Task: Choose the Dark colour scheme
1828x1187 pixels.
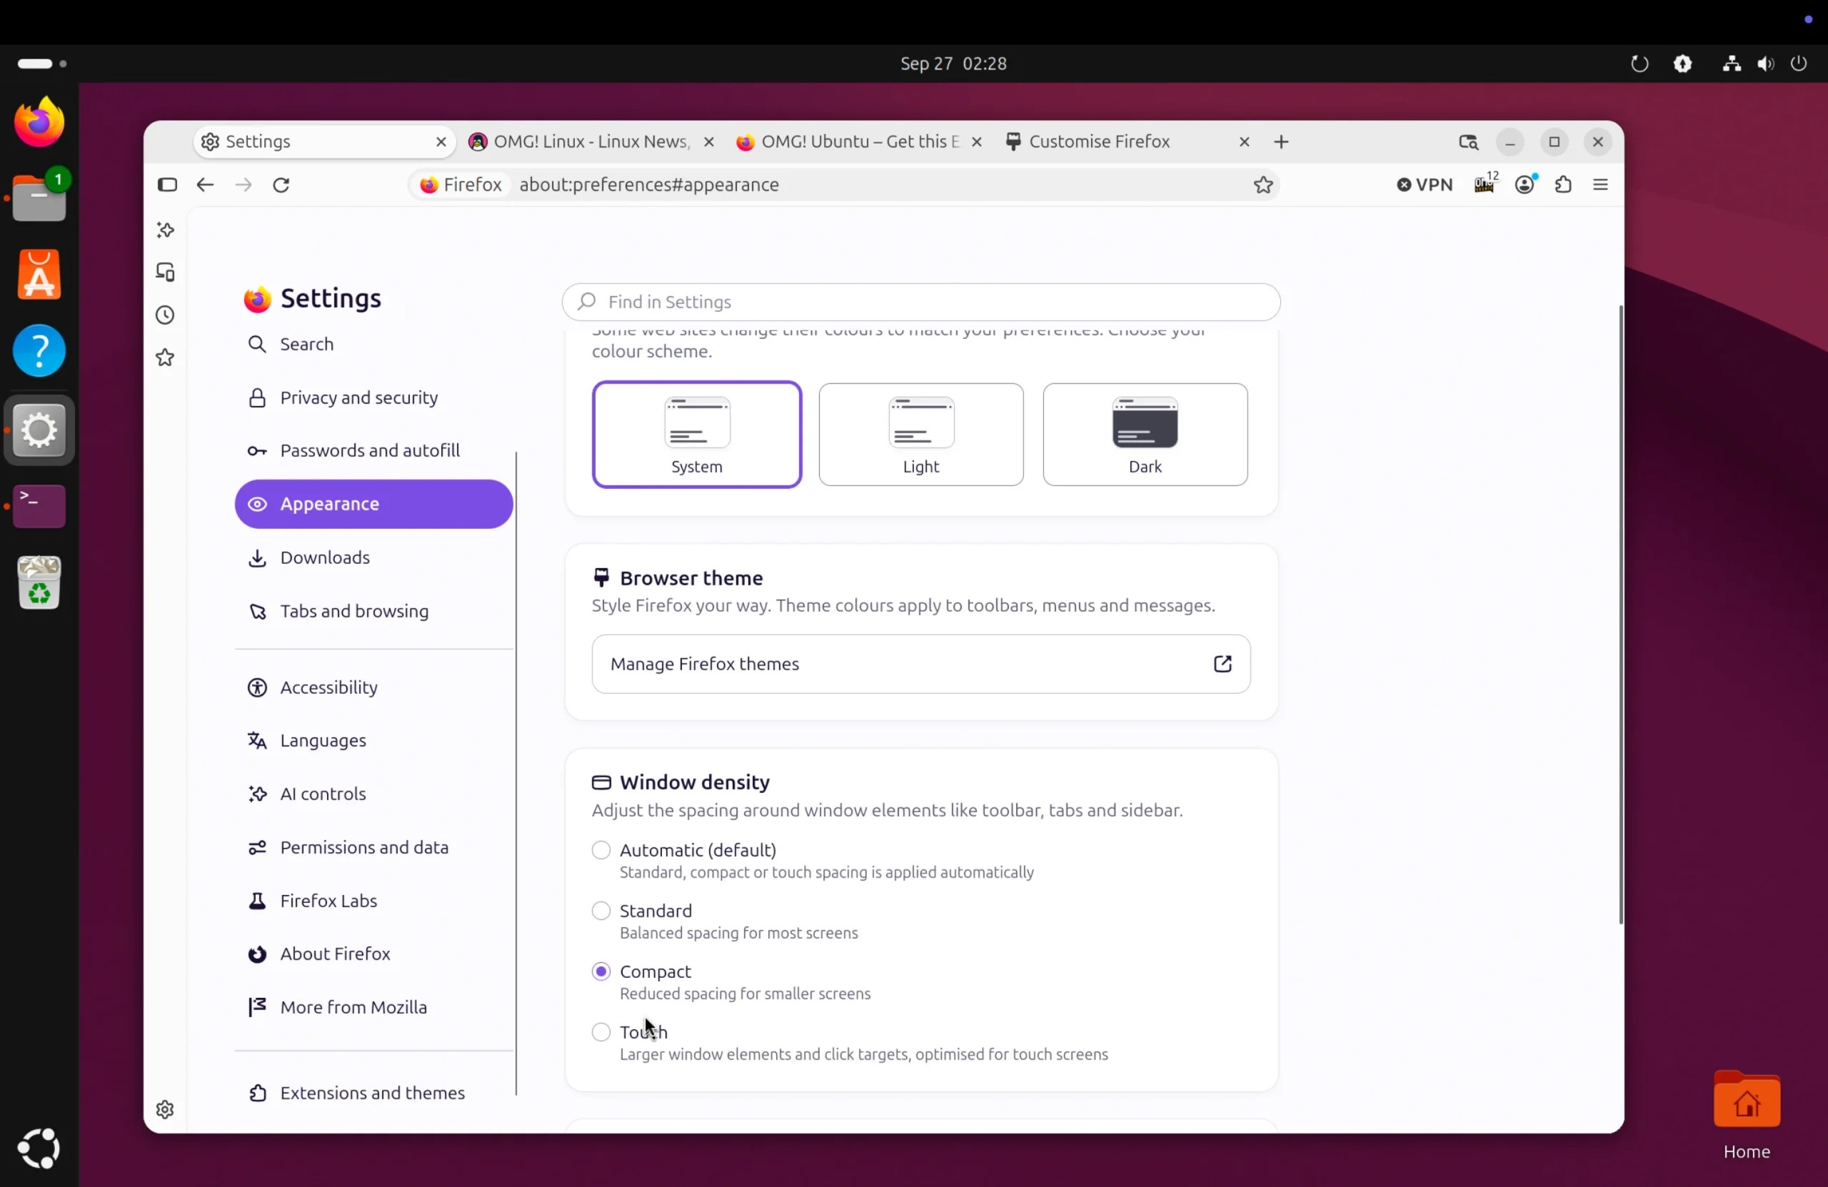Action: [1145, 435]
